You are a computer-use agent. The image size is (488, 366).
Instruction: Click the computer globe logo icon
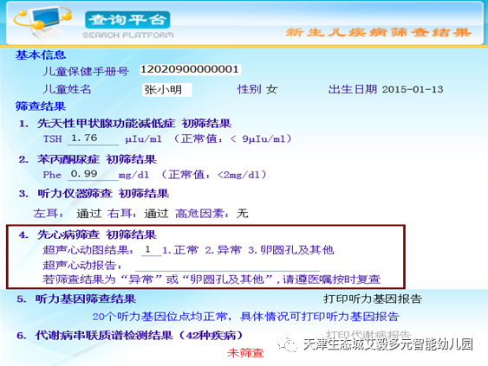point(42,22)
